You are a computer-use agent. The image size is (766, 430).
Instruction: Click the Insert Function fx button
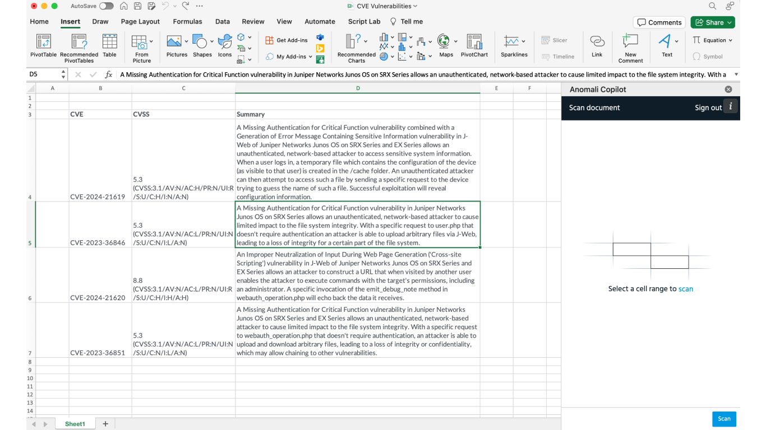click(x=109, y=74)
